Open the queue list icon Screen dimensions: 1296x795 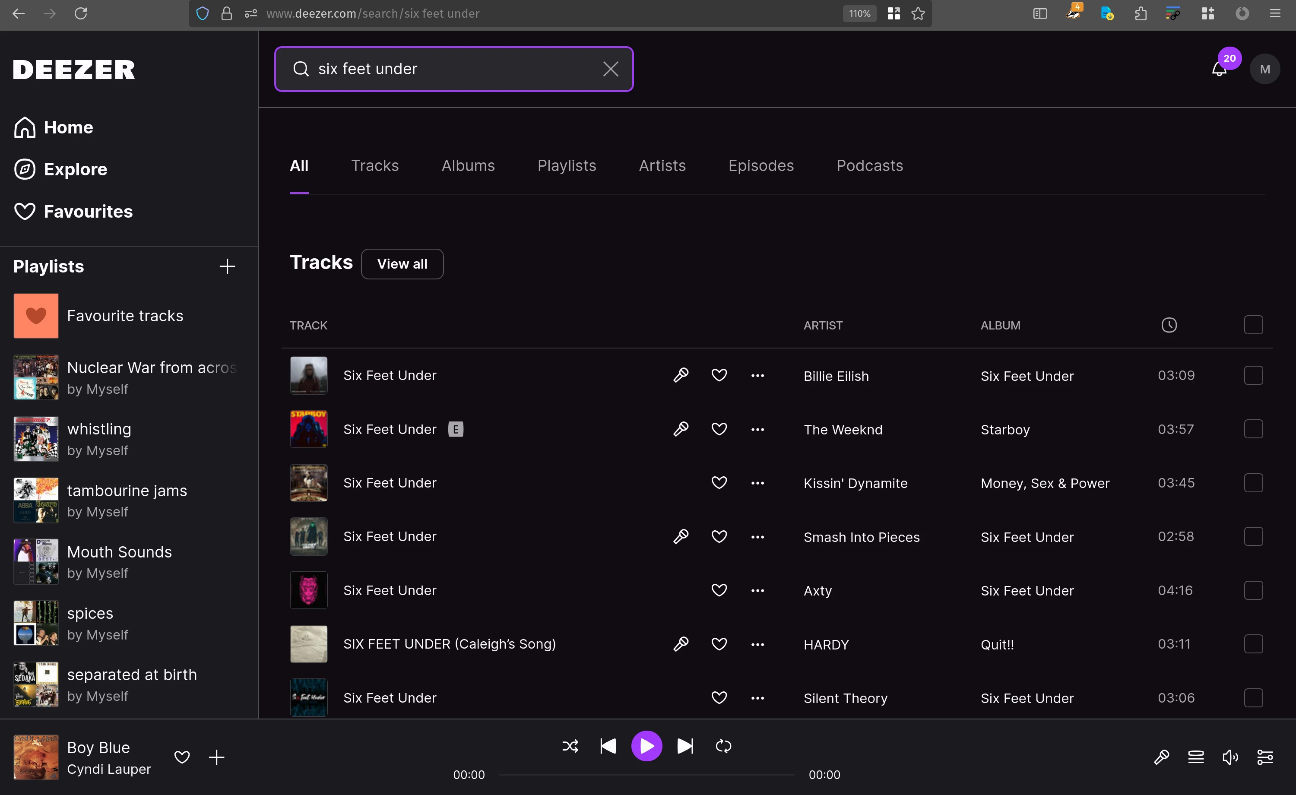pyautogui.click(x=1195, y=757)
